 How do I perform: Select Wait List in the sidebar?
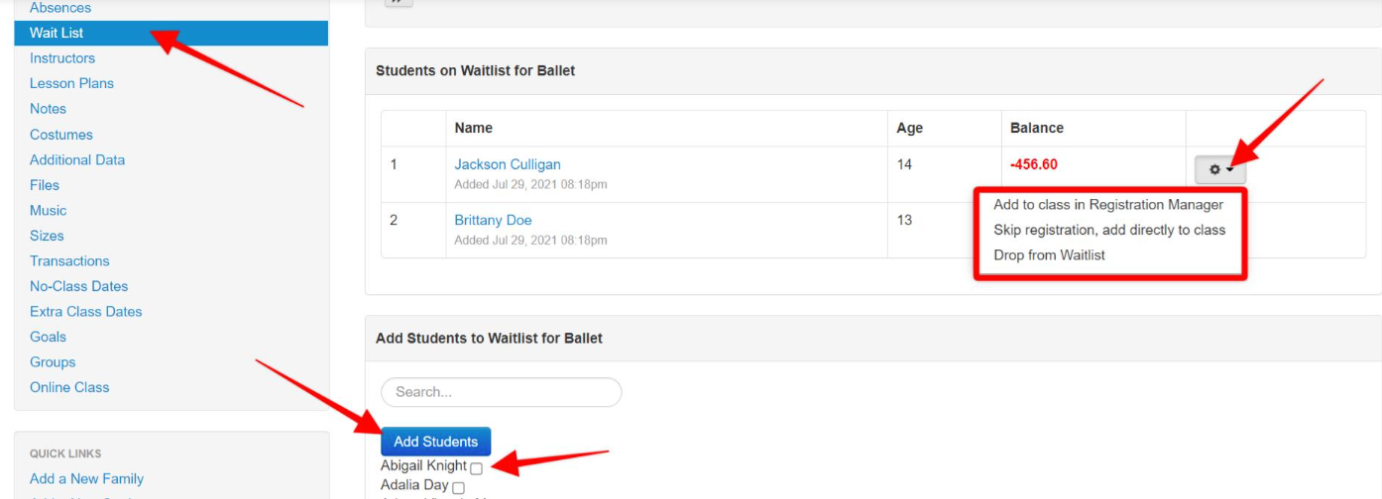point(171,33)
